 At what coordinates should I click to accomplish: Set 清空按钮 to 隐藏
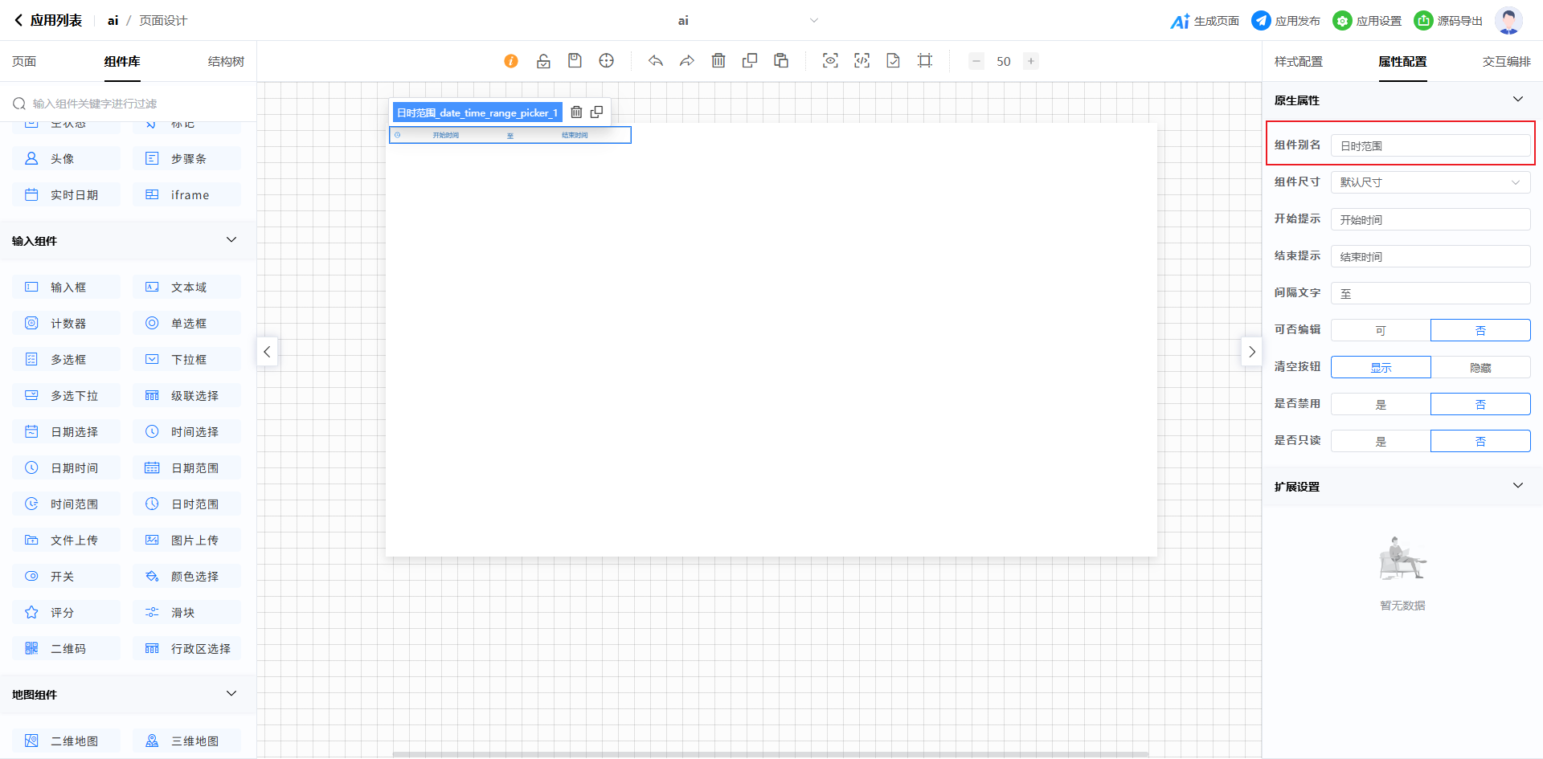(x=1480, y=367)
